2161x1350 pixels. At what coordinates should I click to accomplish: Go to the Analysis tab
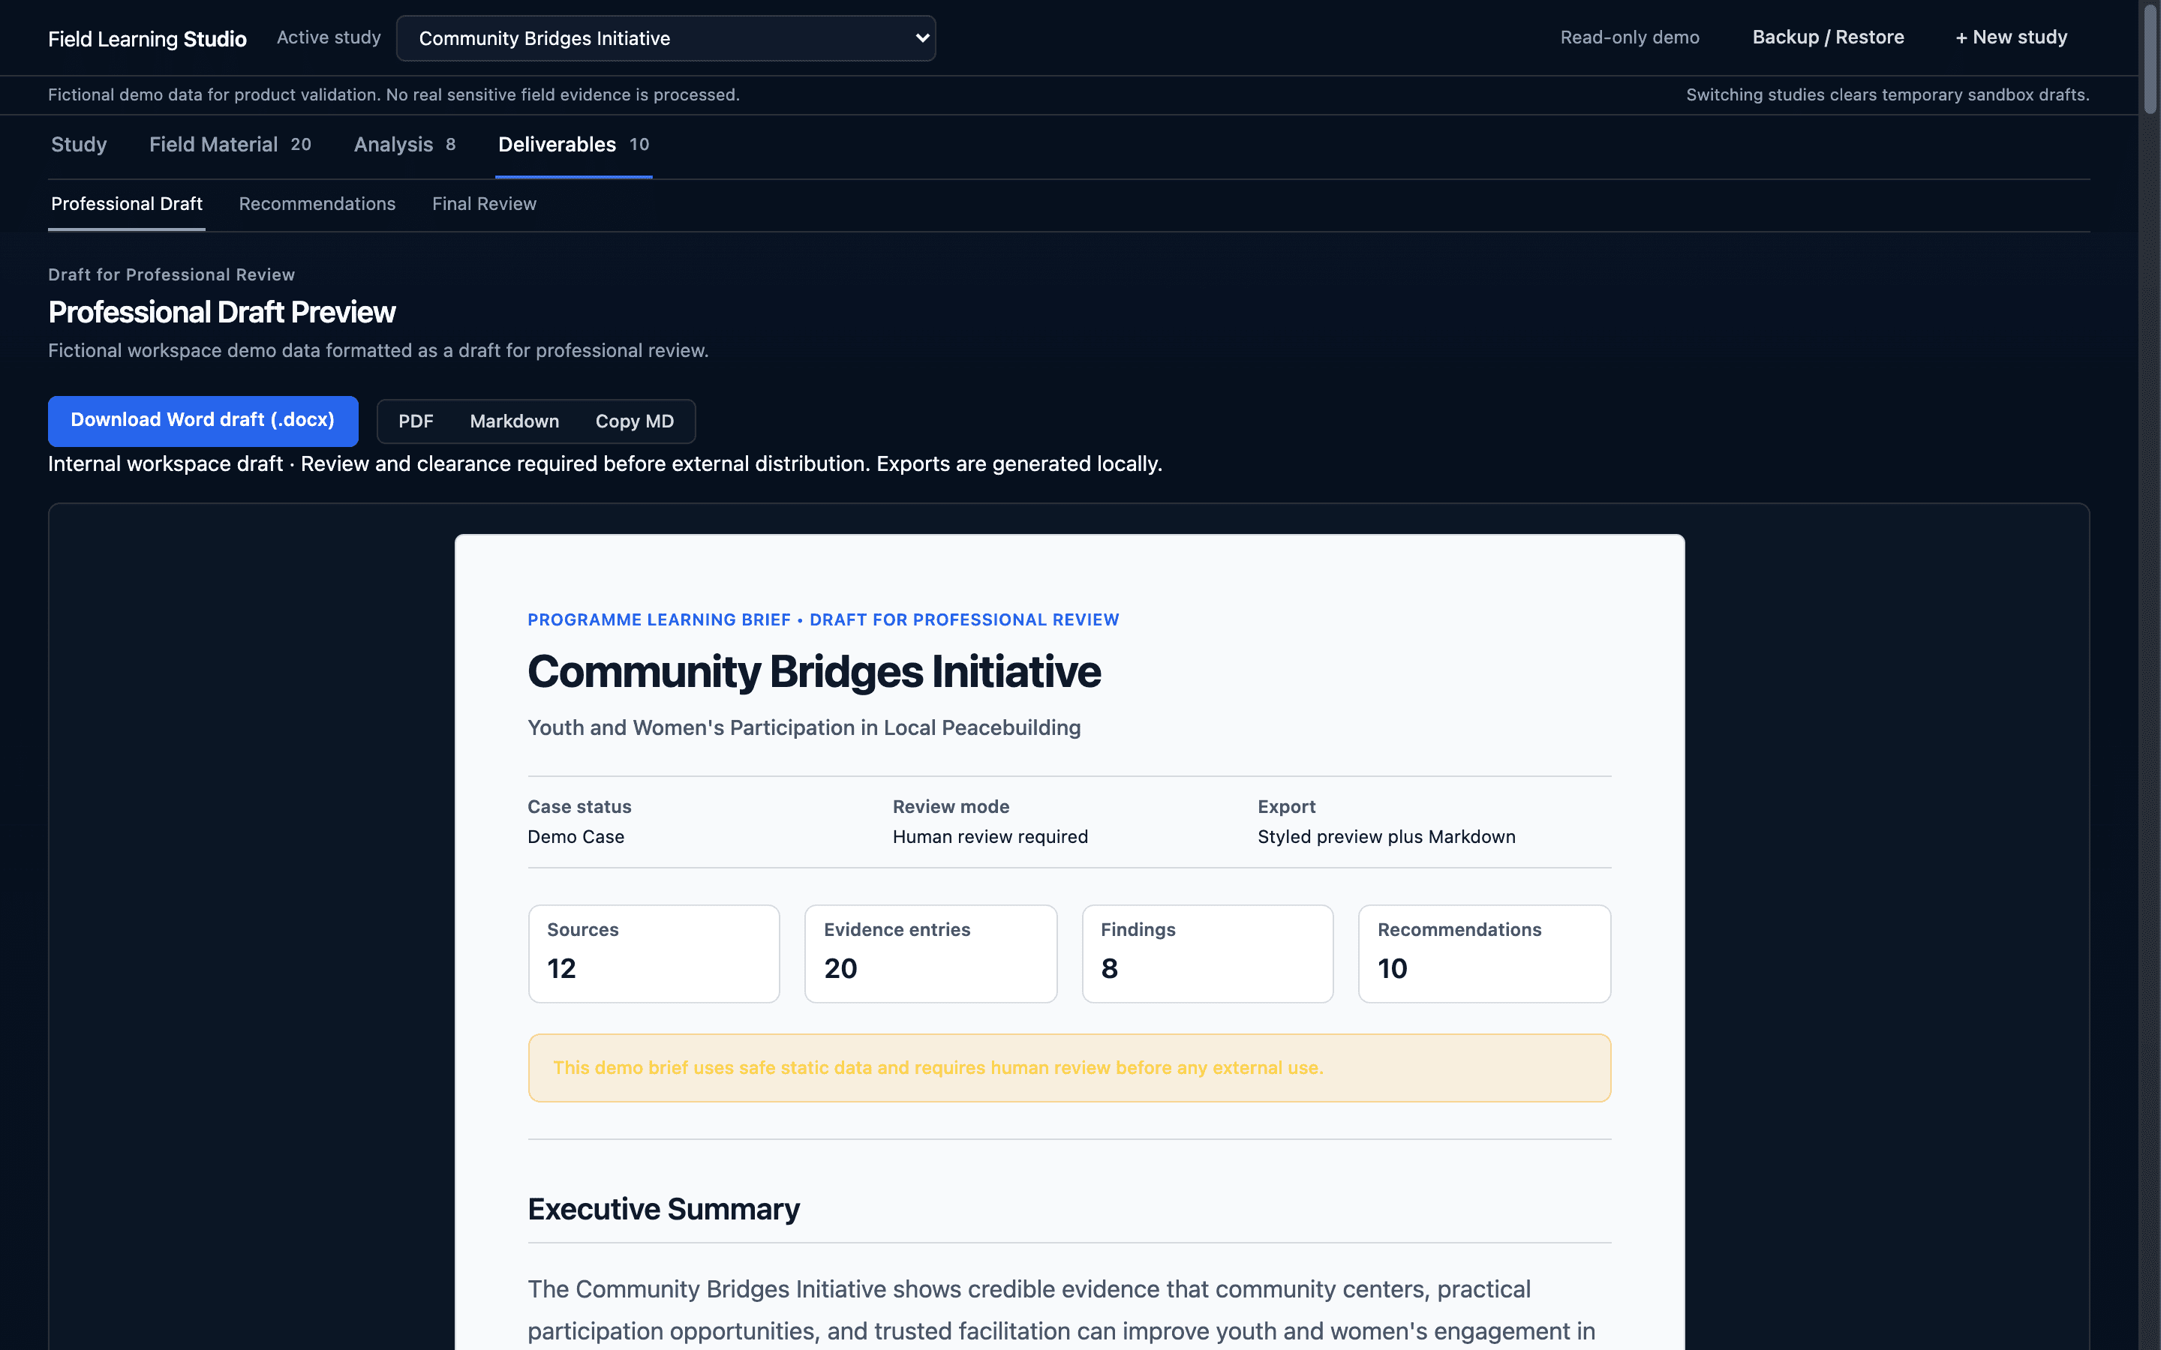[x=404, y=145]
